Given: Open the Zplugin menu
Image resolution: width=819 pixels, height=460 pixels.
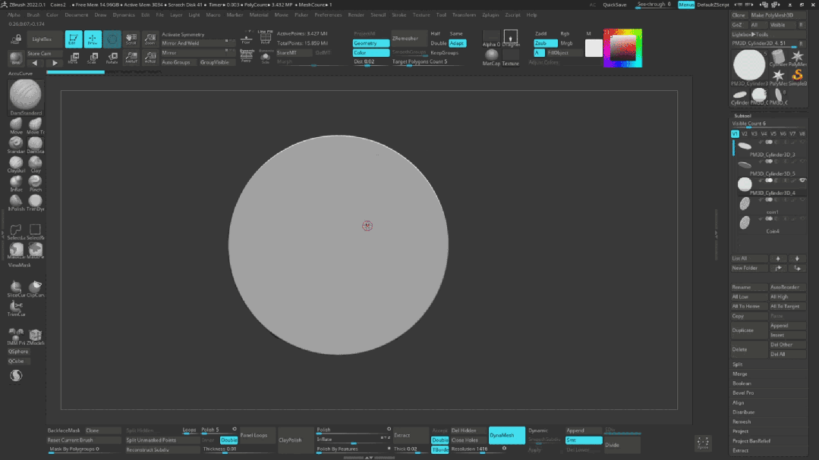Looking at the screenshot, I should (490, 15).
